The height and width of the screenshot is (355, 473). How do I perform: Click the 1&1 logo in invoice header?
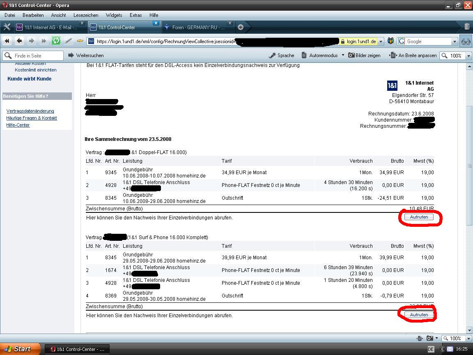[392, 86]
